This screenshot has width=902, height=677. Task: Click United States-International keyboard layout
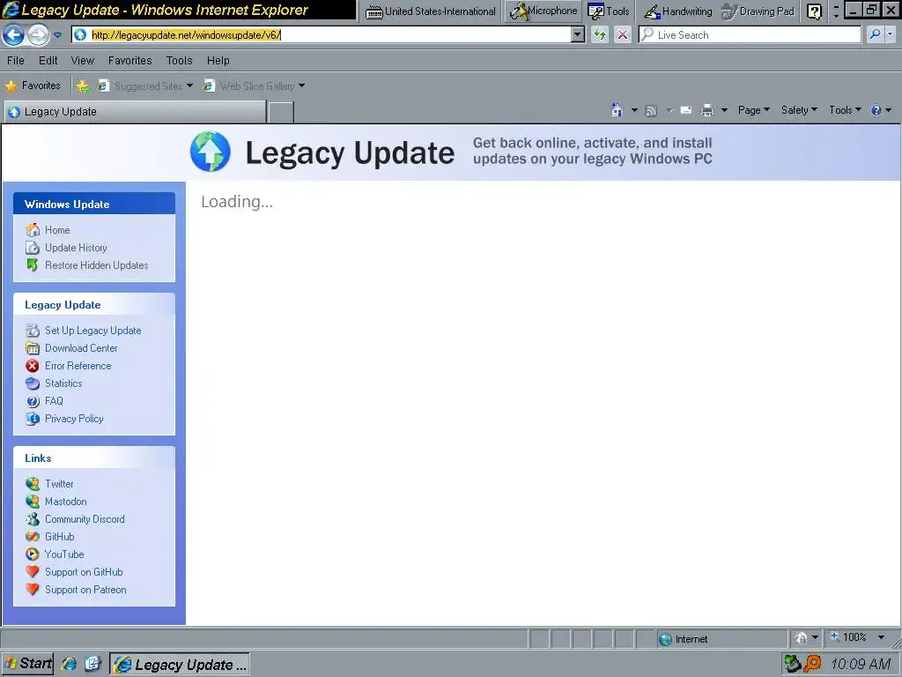pyautogui.click(x=430, y=11)
